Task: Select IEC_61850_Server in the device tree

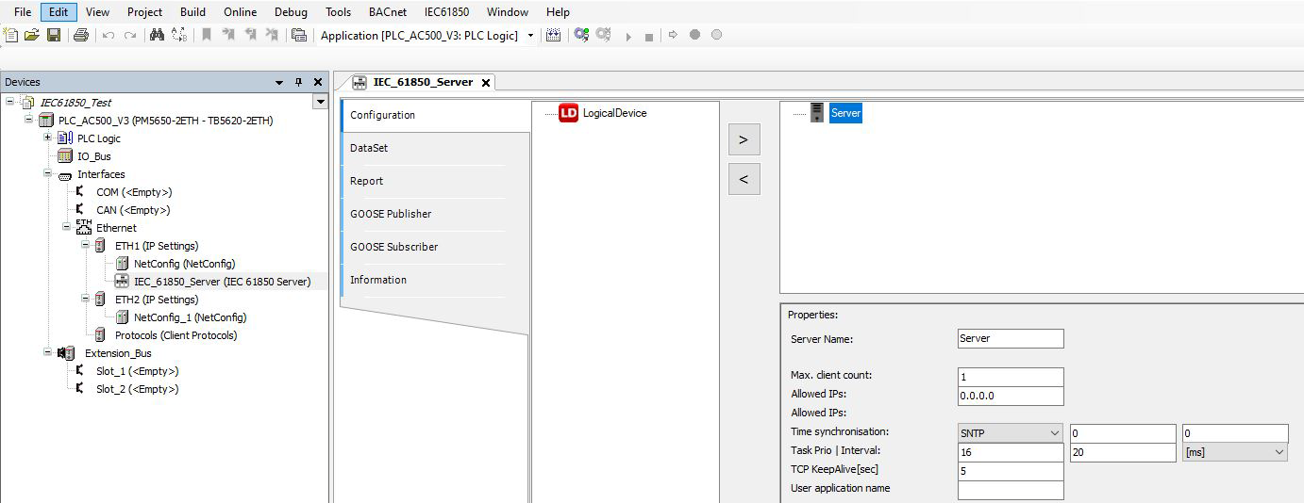Action: point(222,282)
